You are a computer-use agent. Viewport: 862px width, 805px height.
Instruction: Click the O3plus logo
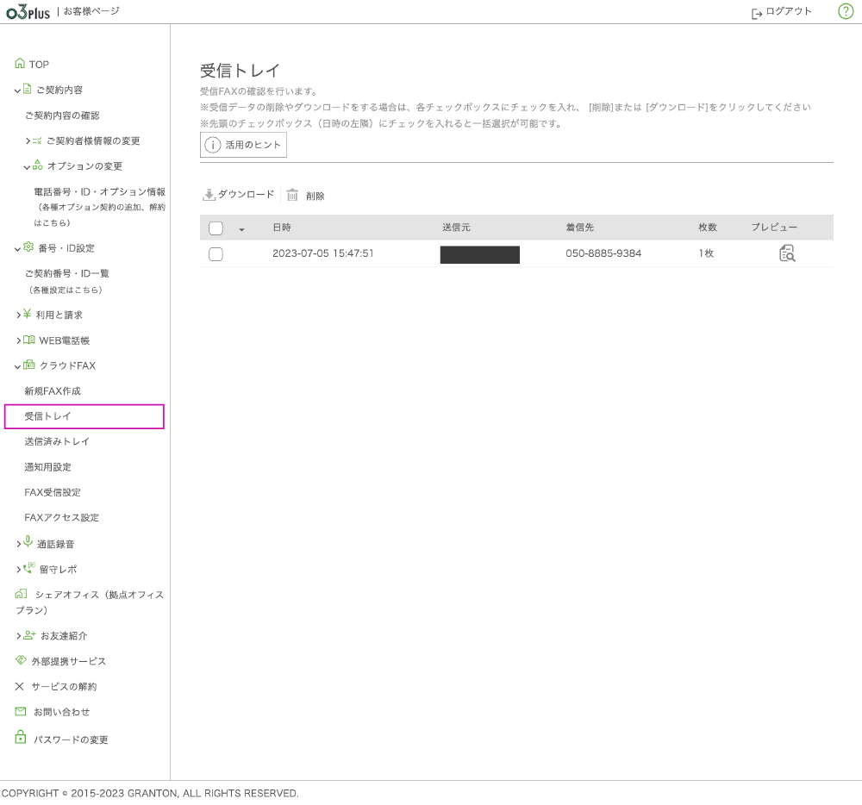click(x=28, y=11)
